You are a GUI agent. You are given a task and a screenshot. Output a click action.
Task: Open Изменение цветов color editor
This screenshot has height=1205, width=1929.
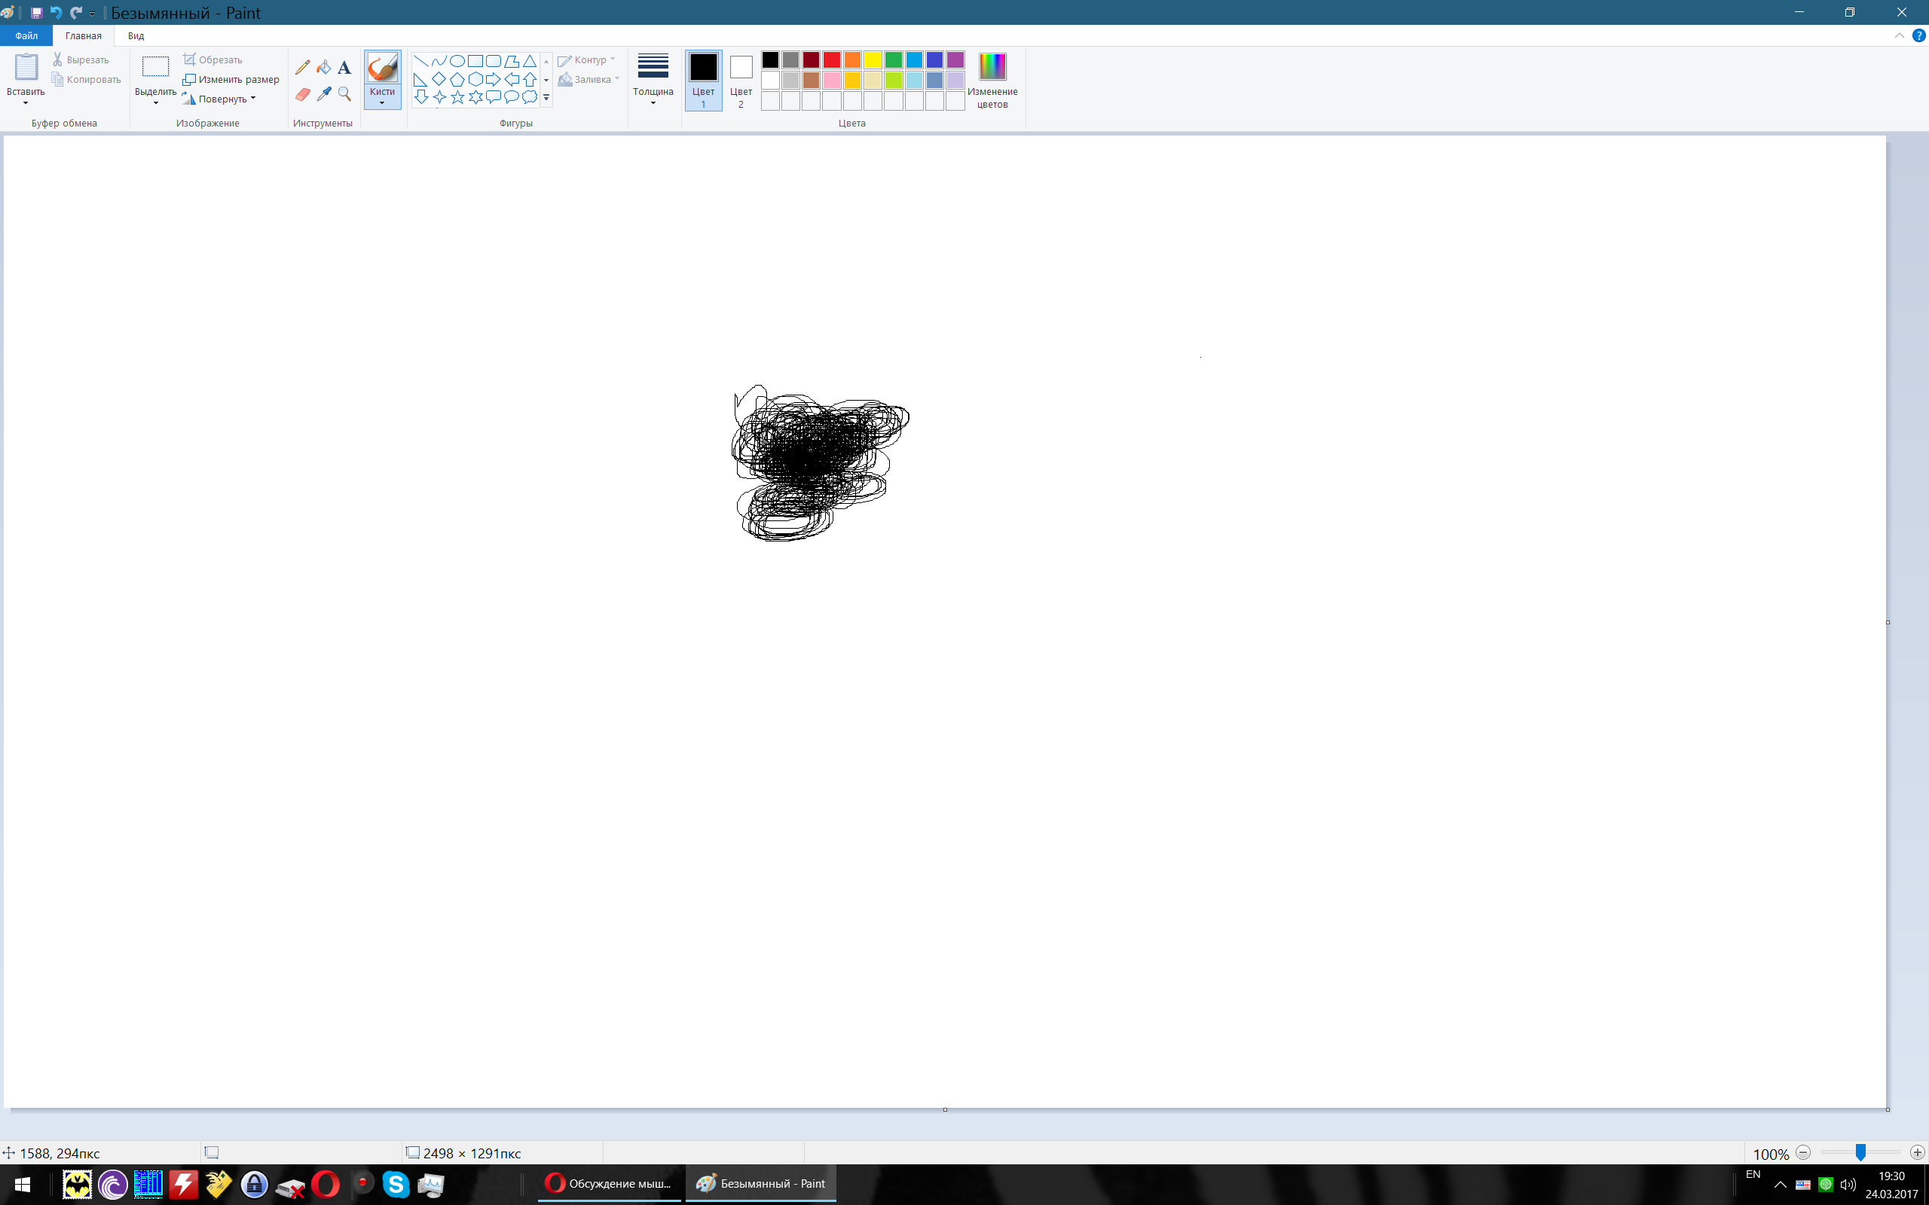pos(992,79)
